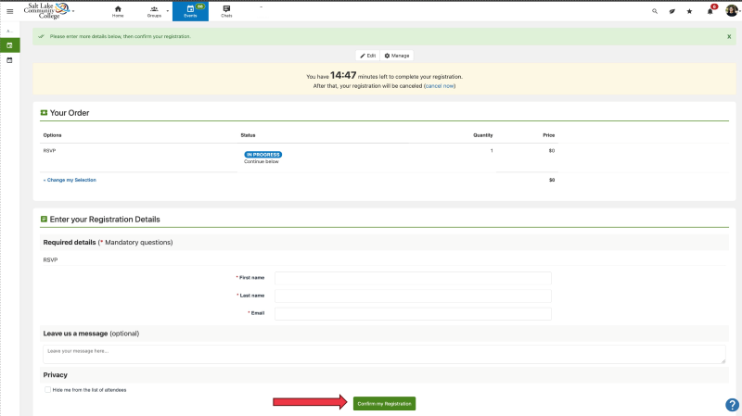Viewport: 742px width, 416px height.
Task: Click the star favorites icon
Action: point(691,11)
